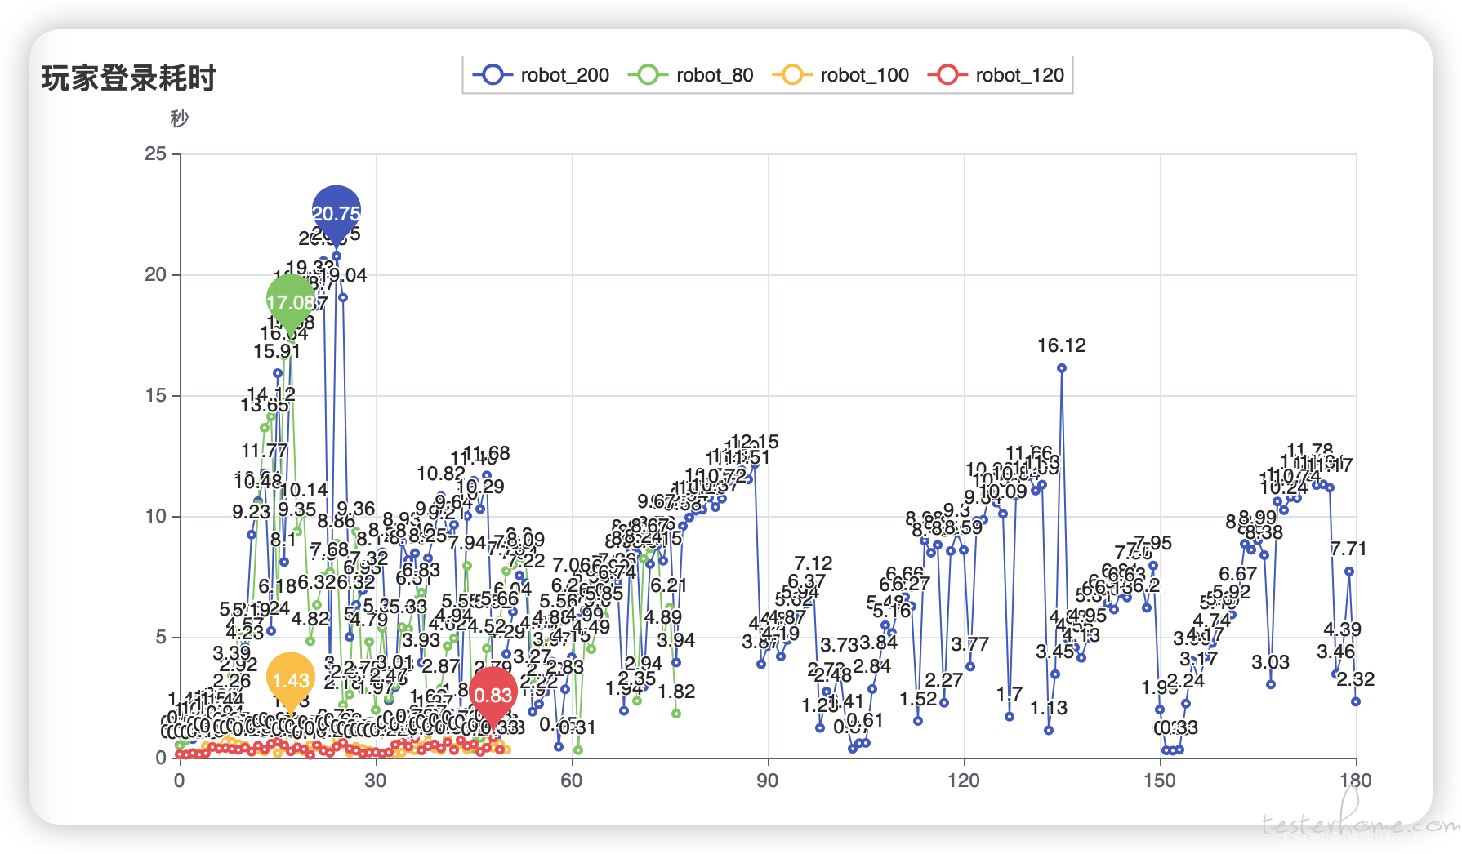
Task: Click the yellow 1.43 max marker pin
Action: 290,679
